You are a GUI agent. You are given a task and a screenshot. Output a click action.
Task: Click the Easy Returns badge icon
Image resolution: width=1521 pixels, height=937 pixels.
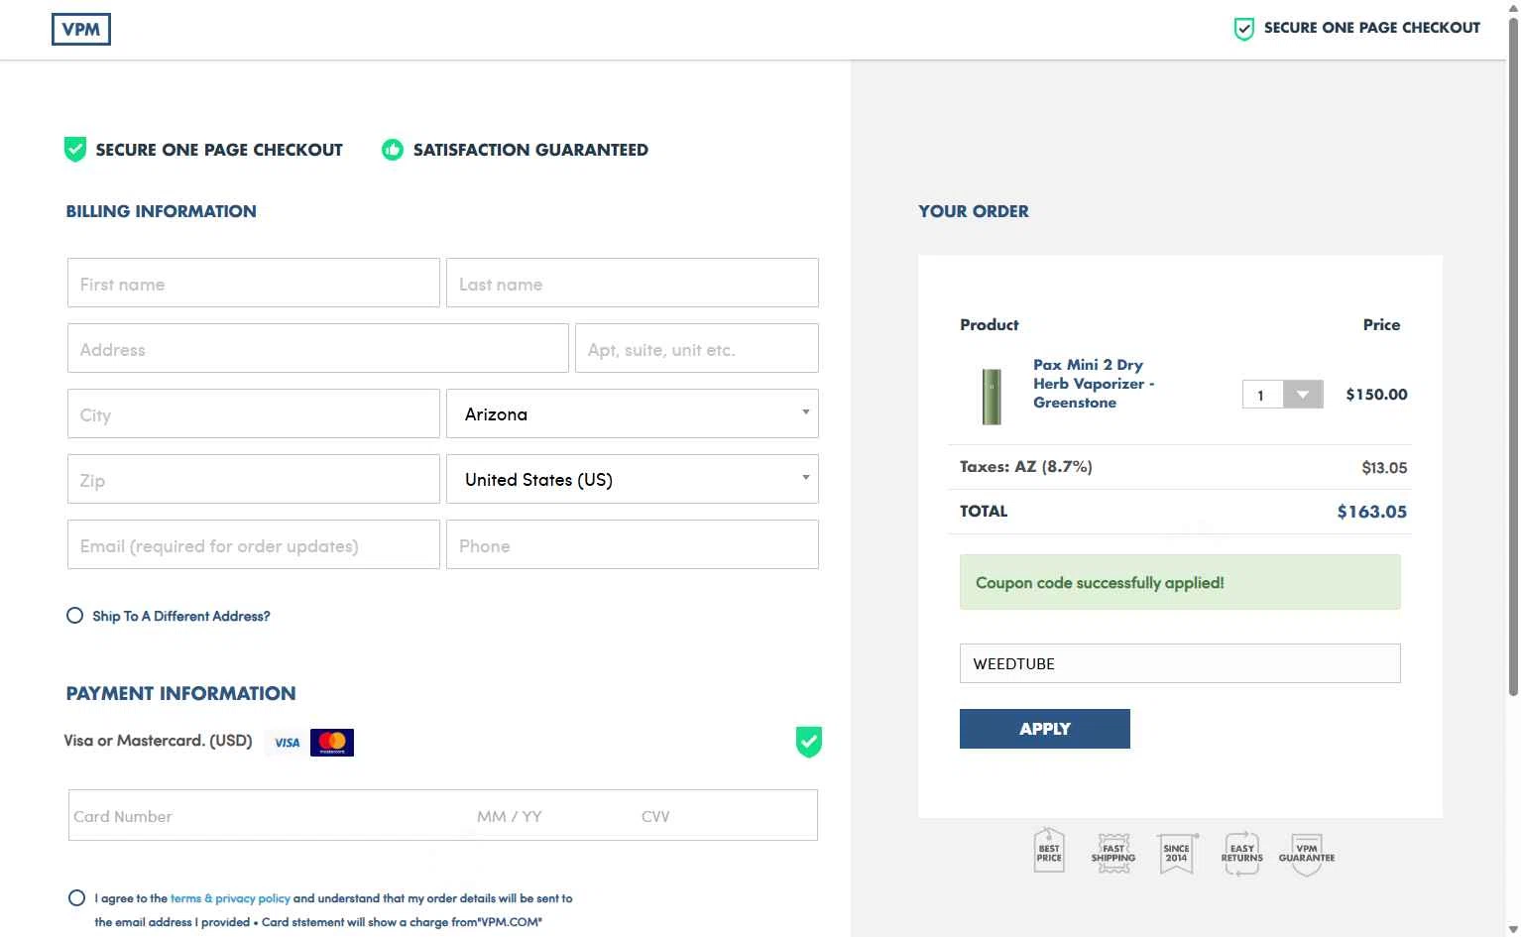[x=1241, y=853]
